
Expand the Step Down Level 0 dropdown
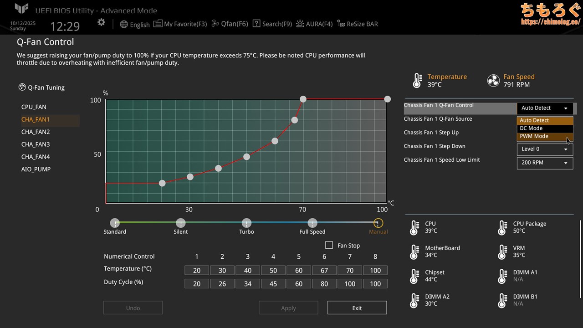coord(544,149)
